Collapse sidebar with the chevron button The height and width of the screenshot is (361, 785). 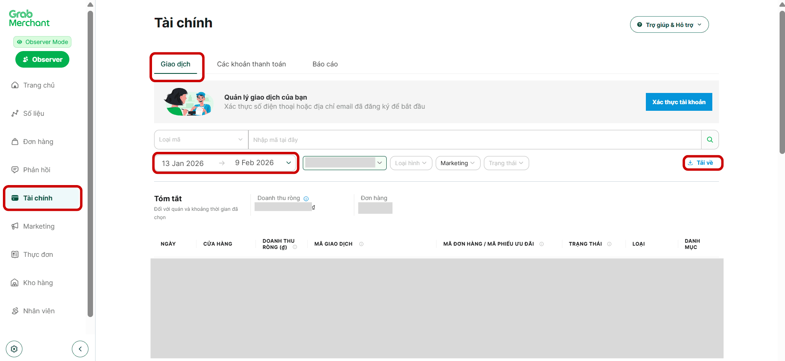(80, 349)
